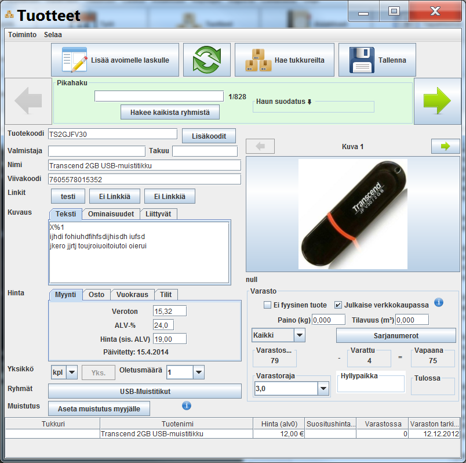Click Lisää avoimelle laskulle button
Image resolution: width=466 pixels, height=463 pixels.
pos(115,60)
